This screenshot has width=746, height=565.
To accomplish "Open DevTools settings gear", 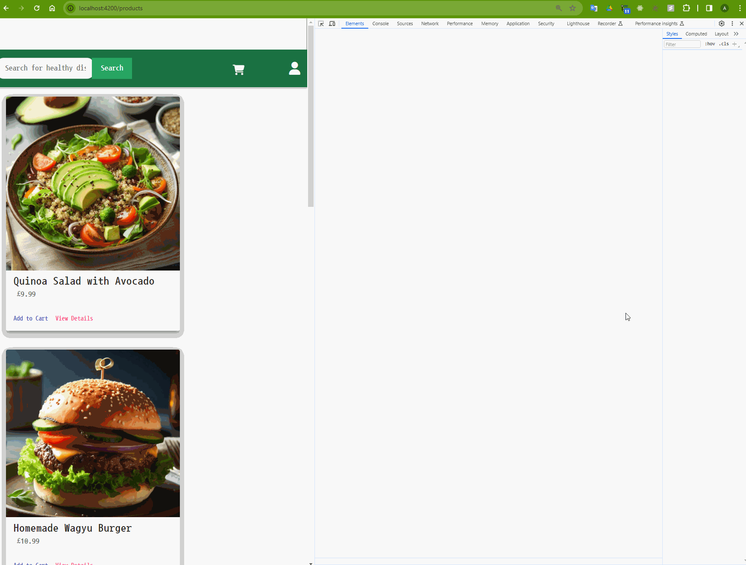I will (722, 24).
